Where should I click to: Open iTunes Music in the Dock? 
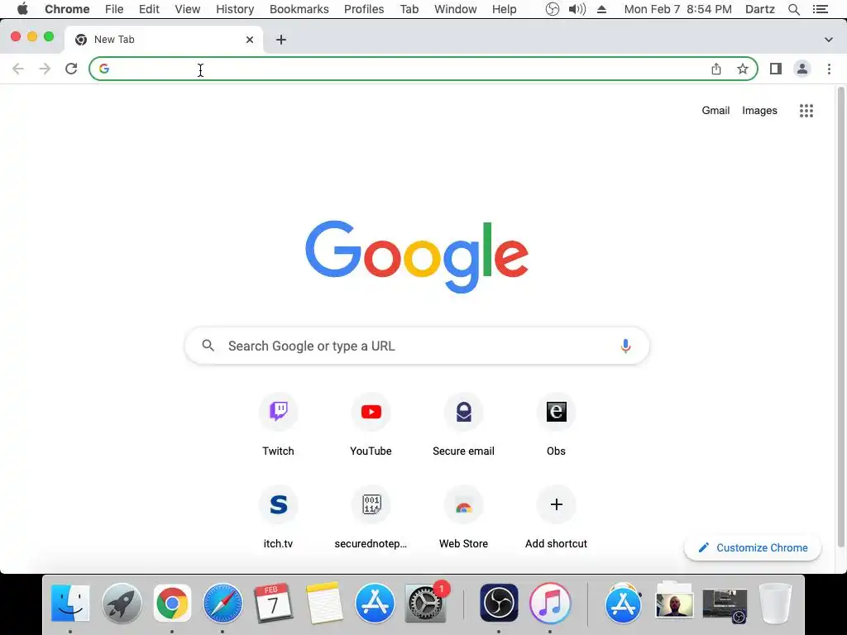coord(549,603)
